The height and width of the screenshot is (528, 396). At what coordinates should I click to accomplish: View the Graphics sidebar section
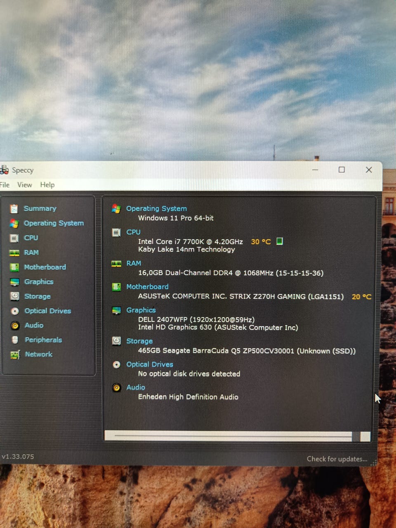coord(39,282)
